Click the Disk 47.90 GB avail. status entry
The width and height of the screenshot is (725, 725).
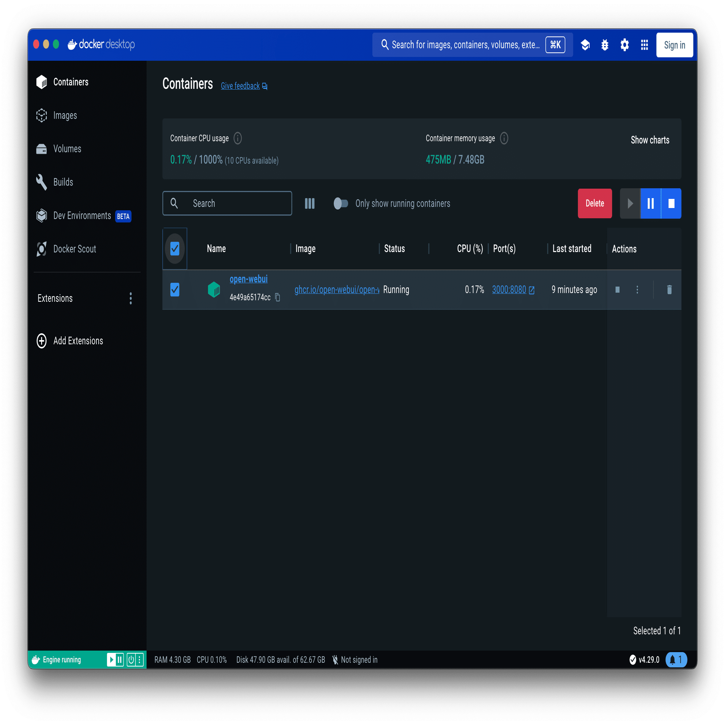tap(281, 660)
